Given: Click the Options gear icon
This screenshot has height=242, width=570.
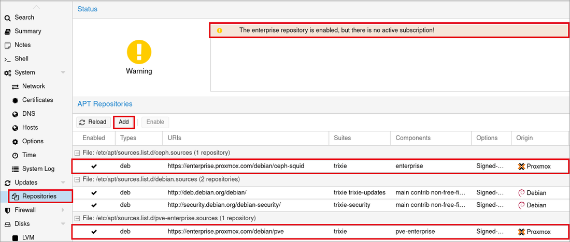Looking at the screenshot, I should pos(15,142).
